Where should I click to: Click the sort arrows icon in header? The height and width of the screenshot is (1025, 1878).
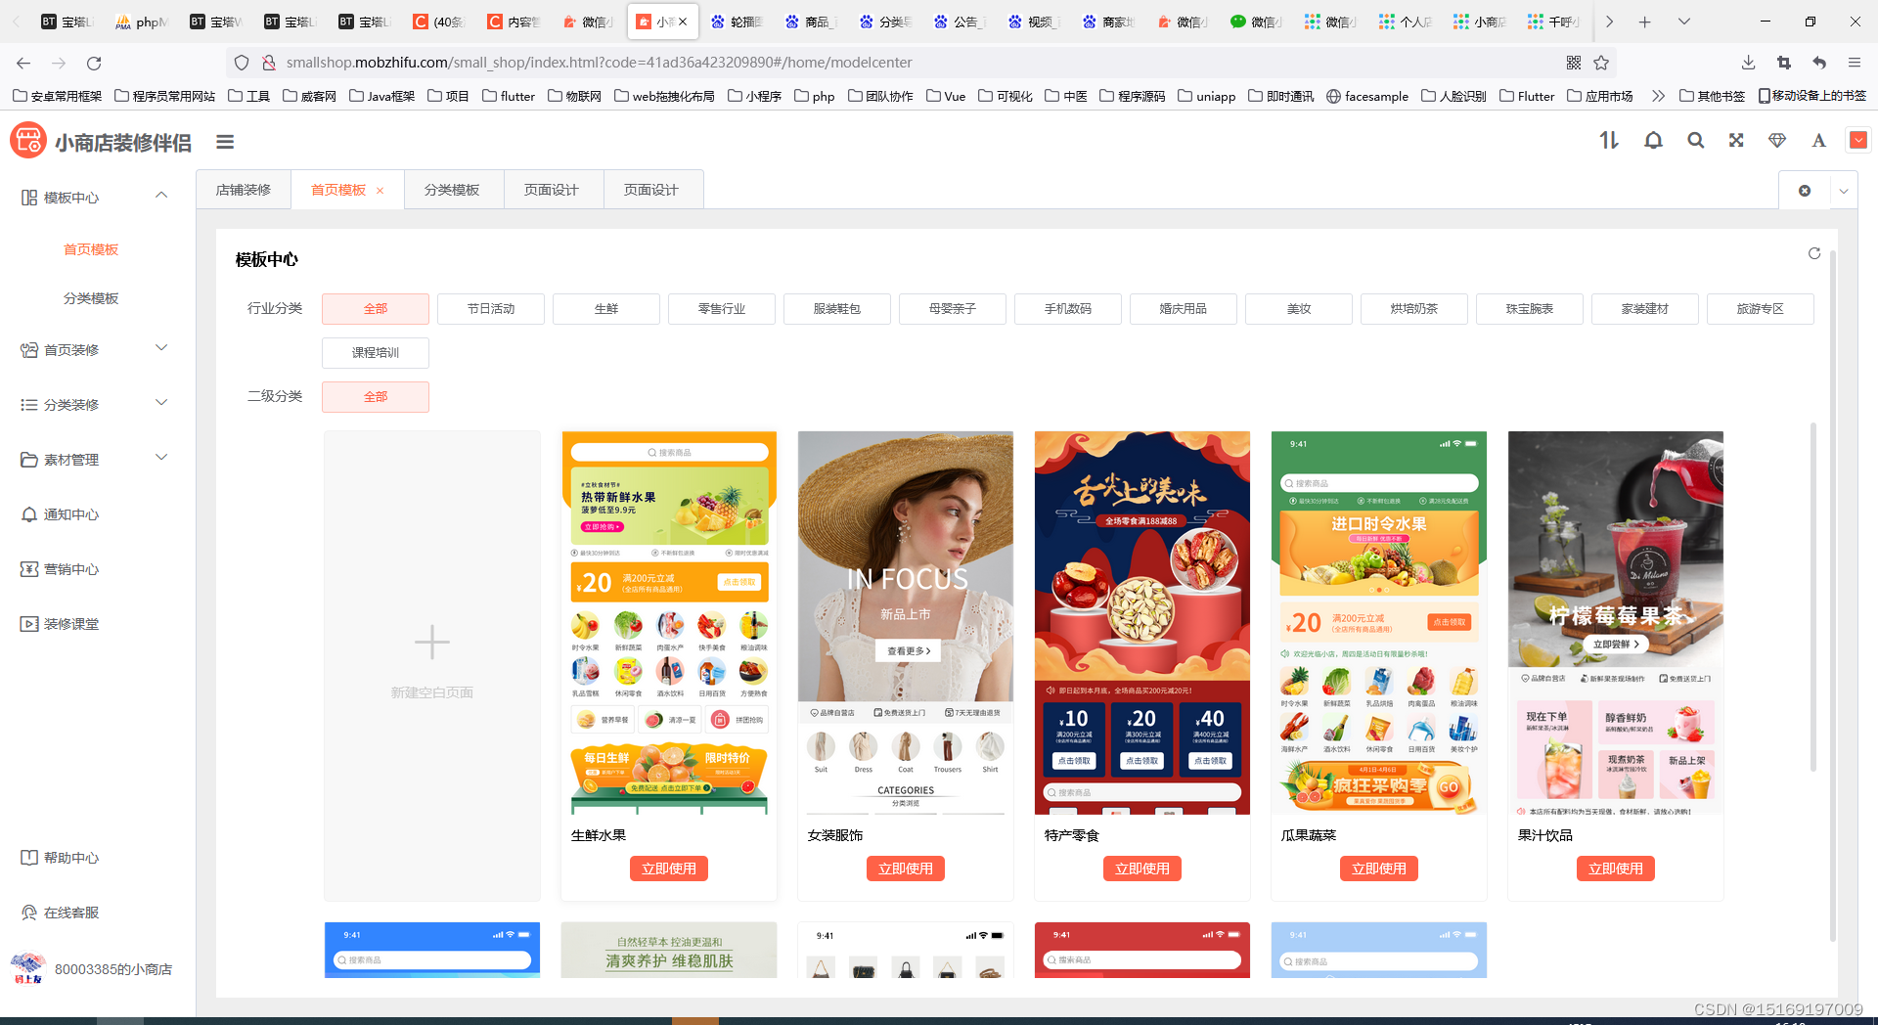pyautogui.click(x=1608, y=141)
